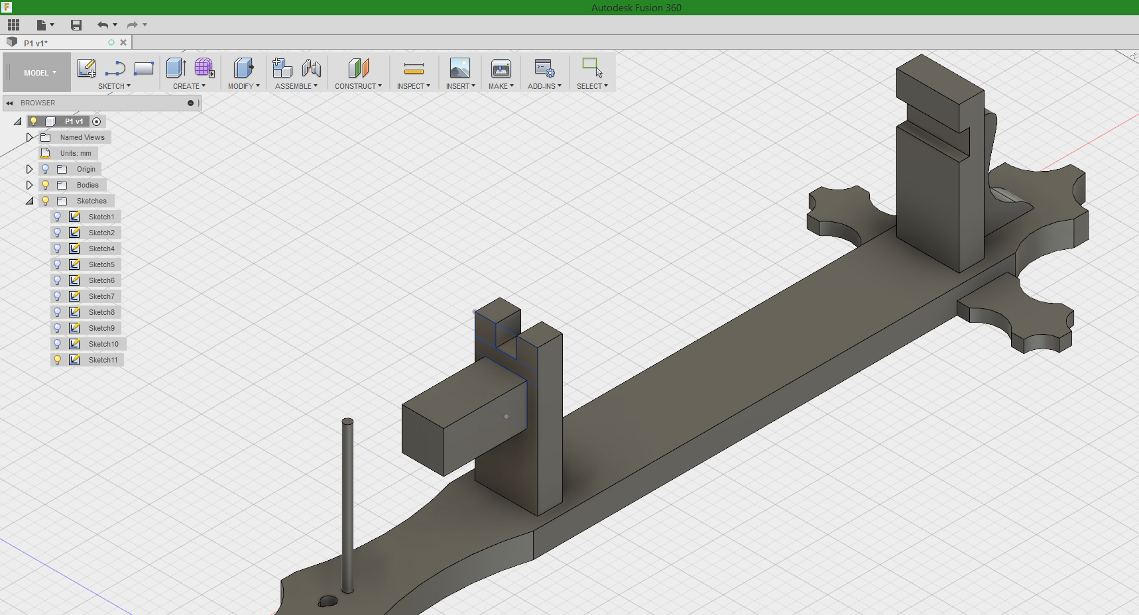Open the MODEL workspace dropdown
Viewport: 1139px width, 615px height.
tap(40, 73)
